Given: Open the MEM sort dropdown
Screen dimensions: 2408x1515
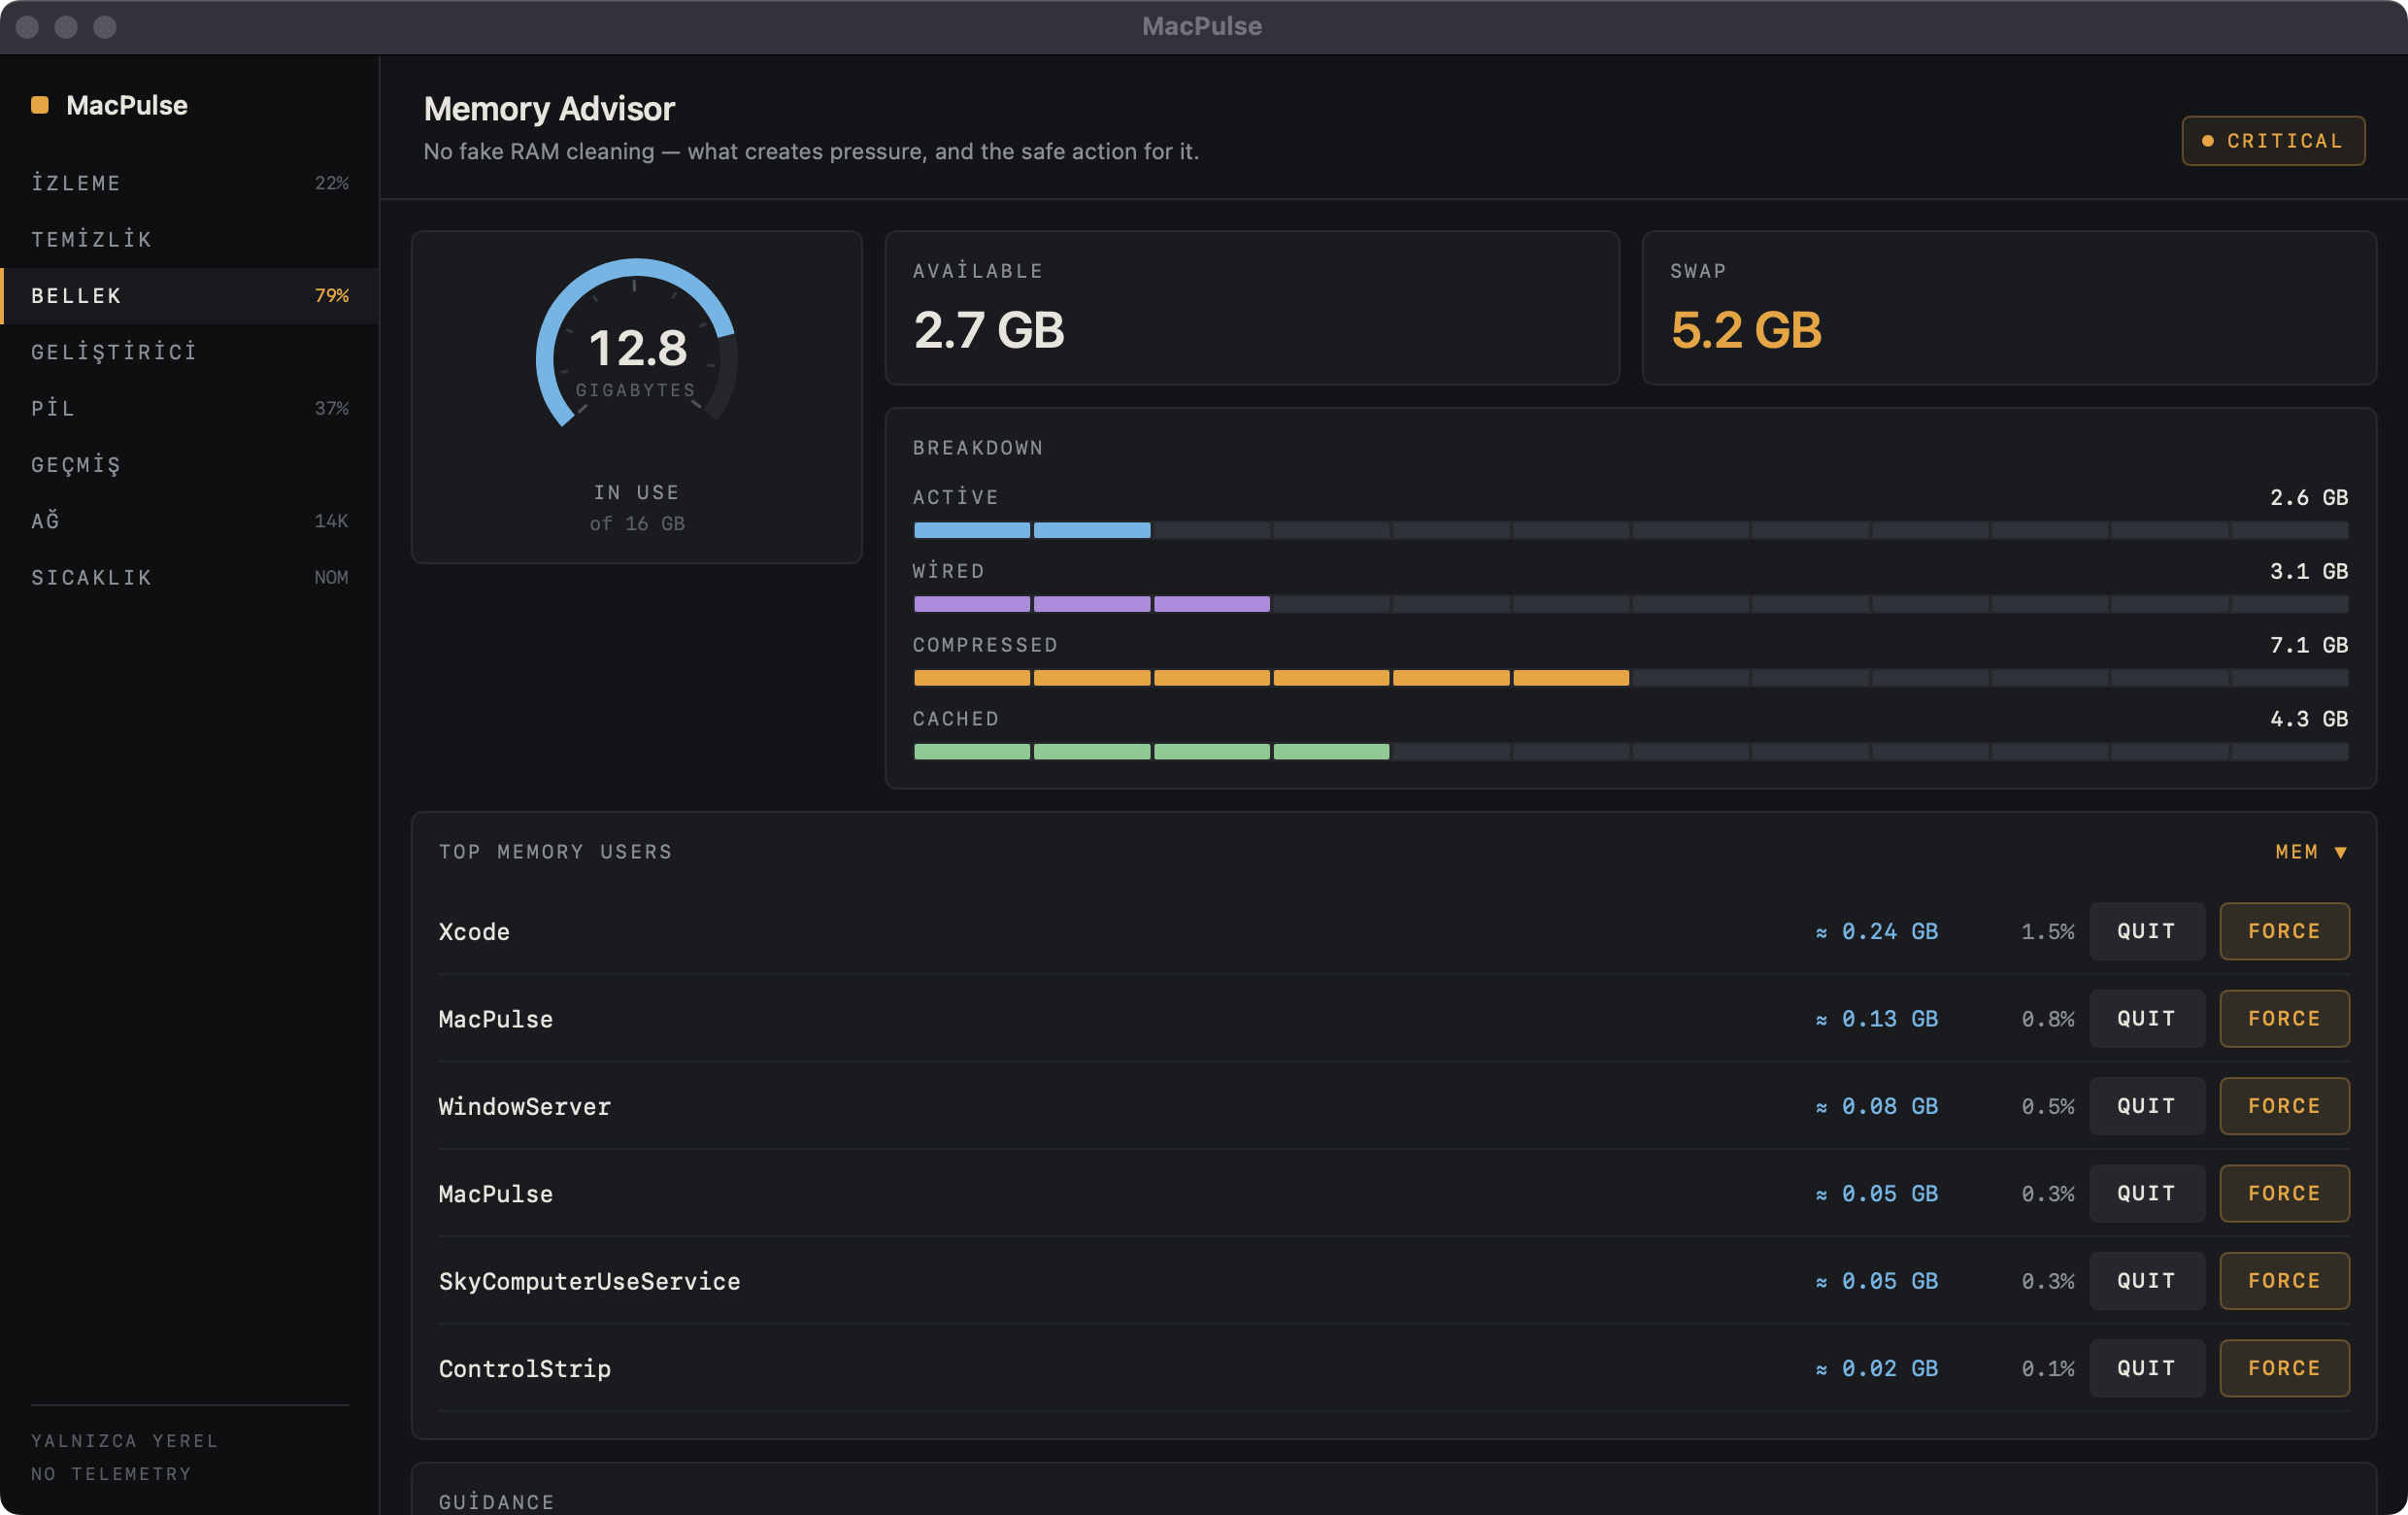Looking at the screenshot, I should pos(2311,852).
